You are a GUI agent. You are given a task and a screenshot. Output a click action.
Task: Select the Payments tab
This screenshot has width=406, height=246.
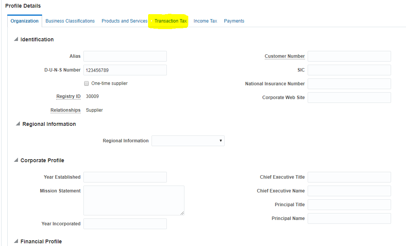point(234,21)
